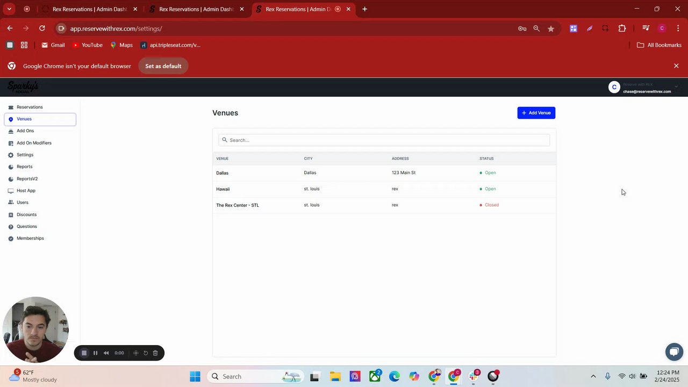Click the browser address bar URL
Screen dimensions: 688x387
pyautogui.click(x=116, y=28)
